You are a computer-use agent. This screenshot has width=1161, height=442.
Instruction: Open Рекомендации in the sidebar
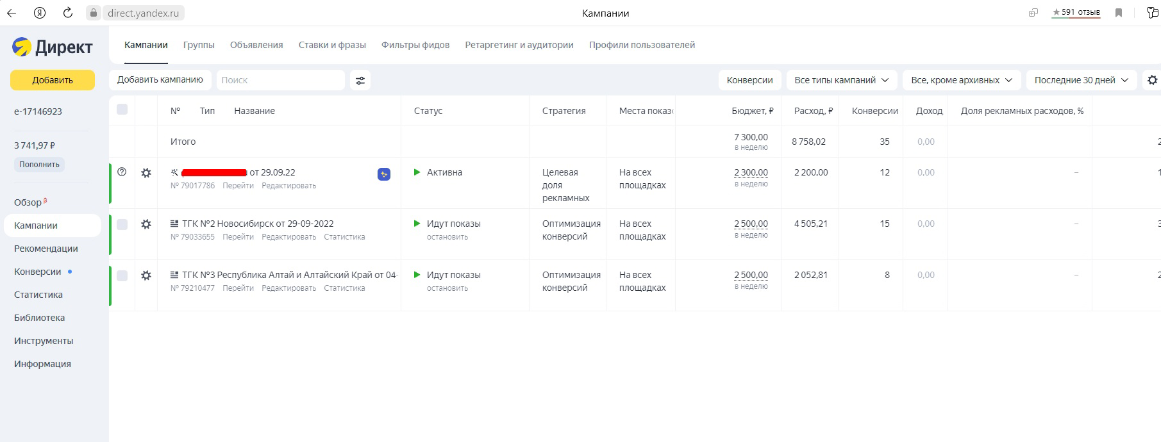(x=46, y=249)
